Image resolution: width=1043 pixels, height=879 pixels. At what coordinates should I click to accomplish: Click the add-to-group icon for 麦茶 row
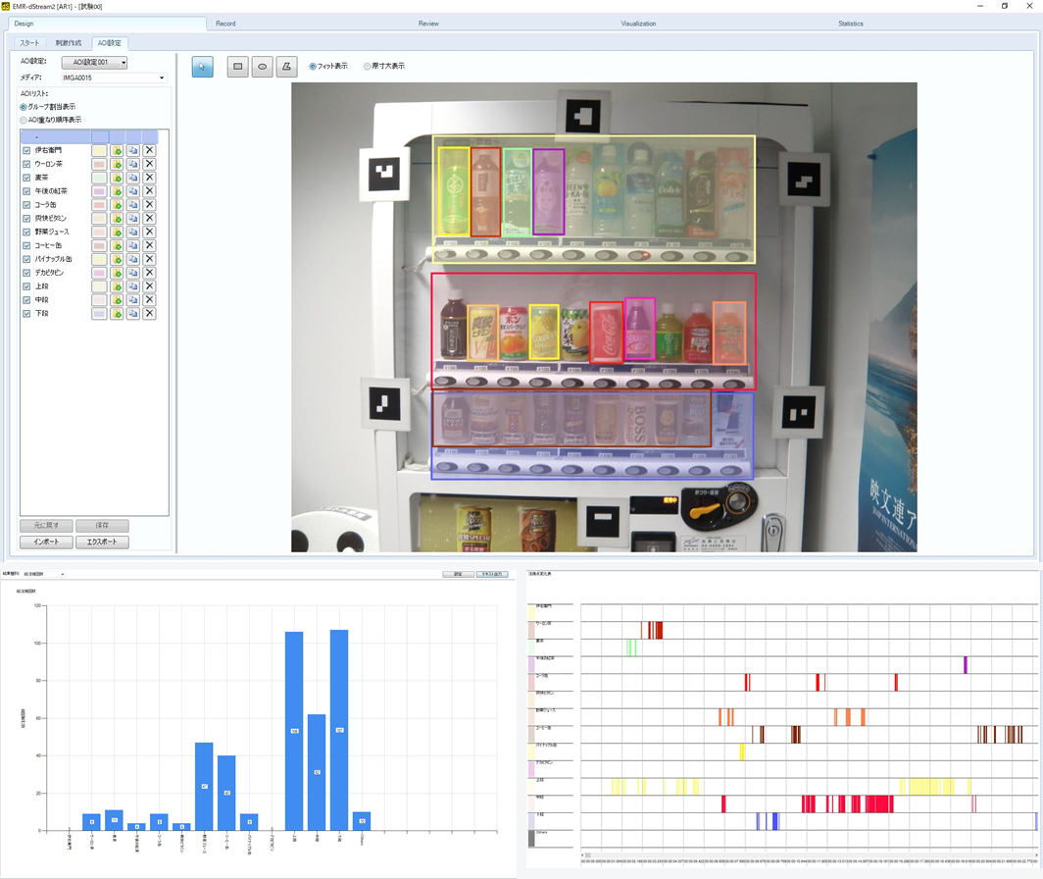(x=116, y=178)
